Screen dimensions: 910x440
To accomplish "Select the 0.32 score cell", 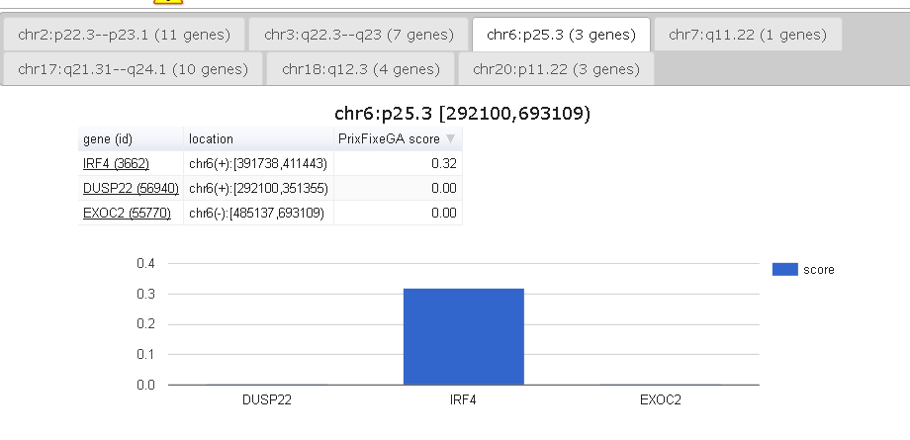I will coord(398,163).
